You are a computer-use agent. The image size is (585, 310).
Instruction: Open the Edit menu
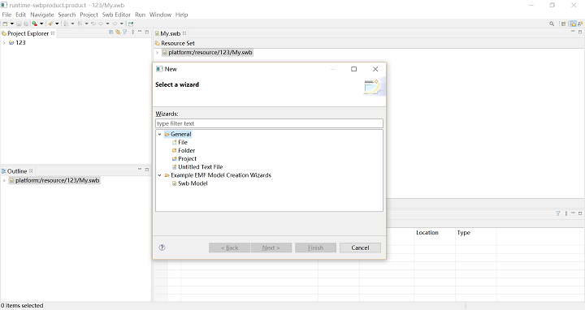(20, 15)
